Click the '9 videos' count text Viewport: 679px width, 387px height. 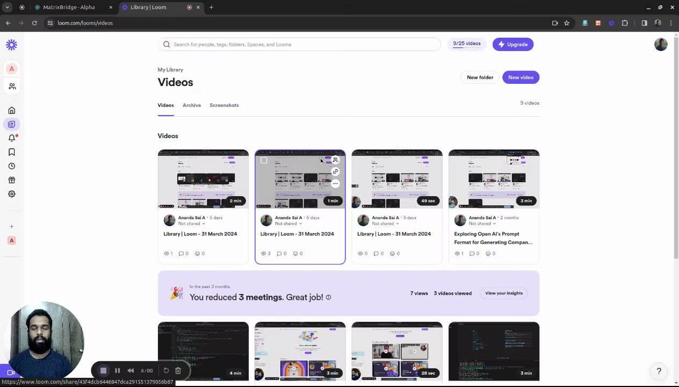[529, 103]
